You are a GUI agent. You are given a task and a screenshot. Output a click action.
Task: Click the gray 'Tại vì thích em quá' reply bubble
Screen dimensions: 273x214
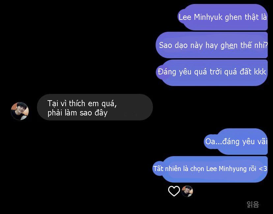[x=95, y=107]
